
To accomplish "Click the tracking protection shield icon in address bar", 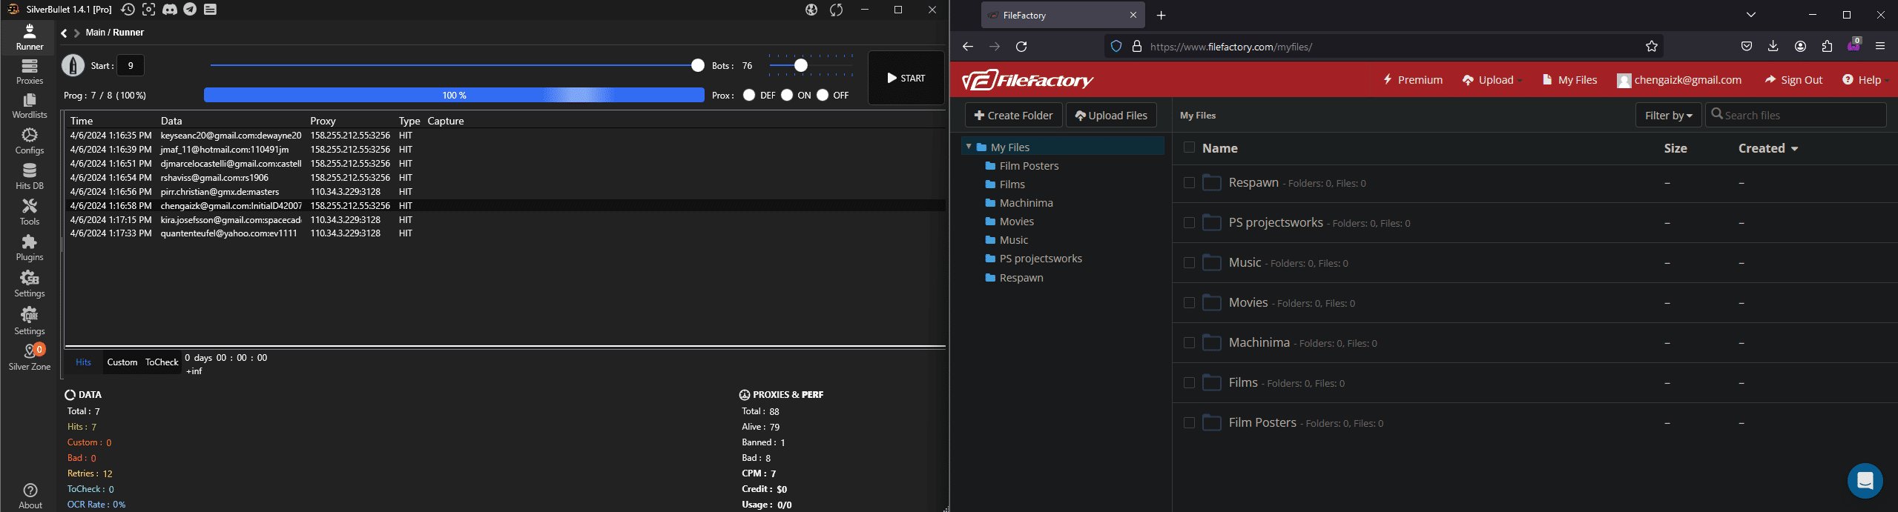I will coord(1116,47).
